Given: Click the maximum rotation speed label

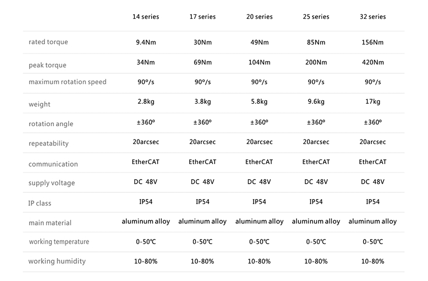Looking at the screenshot, I should coord(67,82).
